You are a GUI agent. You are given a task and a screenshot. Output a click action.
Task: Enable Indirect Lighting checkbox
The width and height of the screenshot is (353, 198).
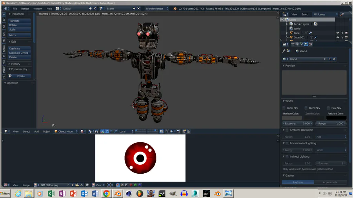287,156
